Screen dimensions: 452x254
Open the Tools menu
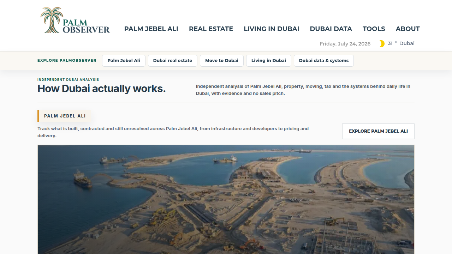pyautogui.click(x=374, y=29)
